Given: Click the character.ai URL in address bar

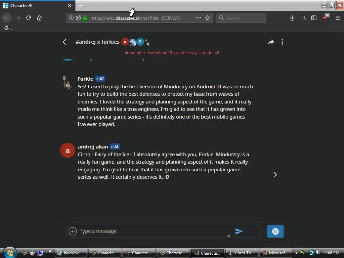Looking at the screenshot, I should click(x=136, y=18).
